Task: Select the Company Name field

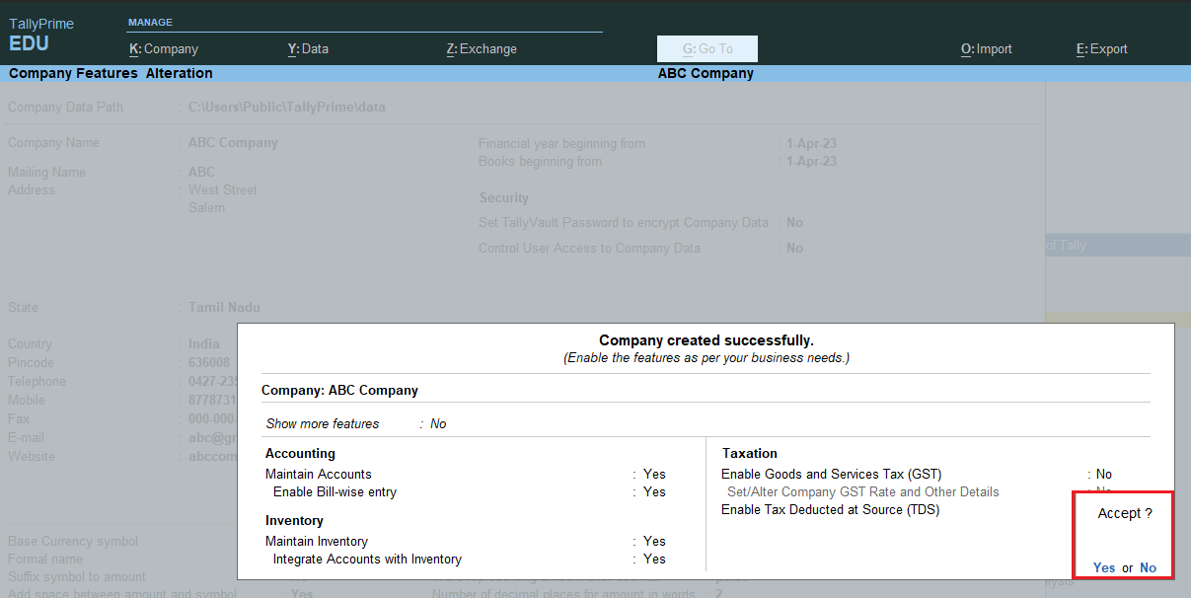Action: click(233, 142)
